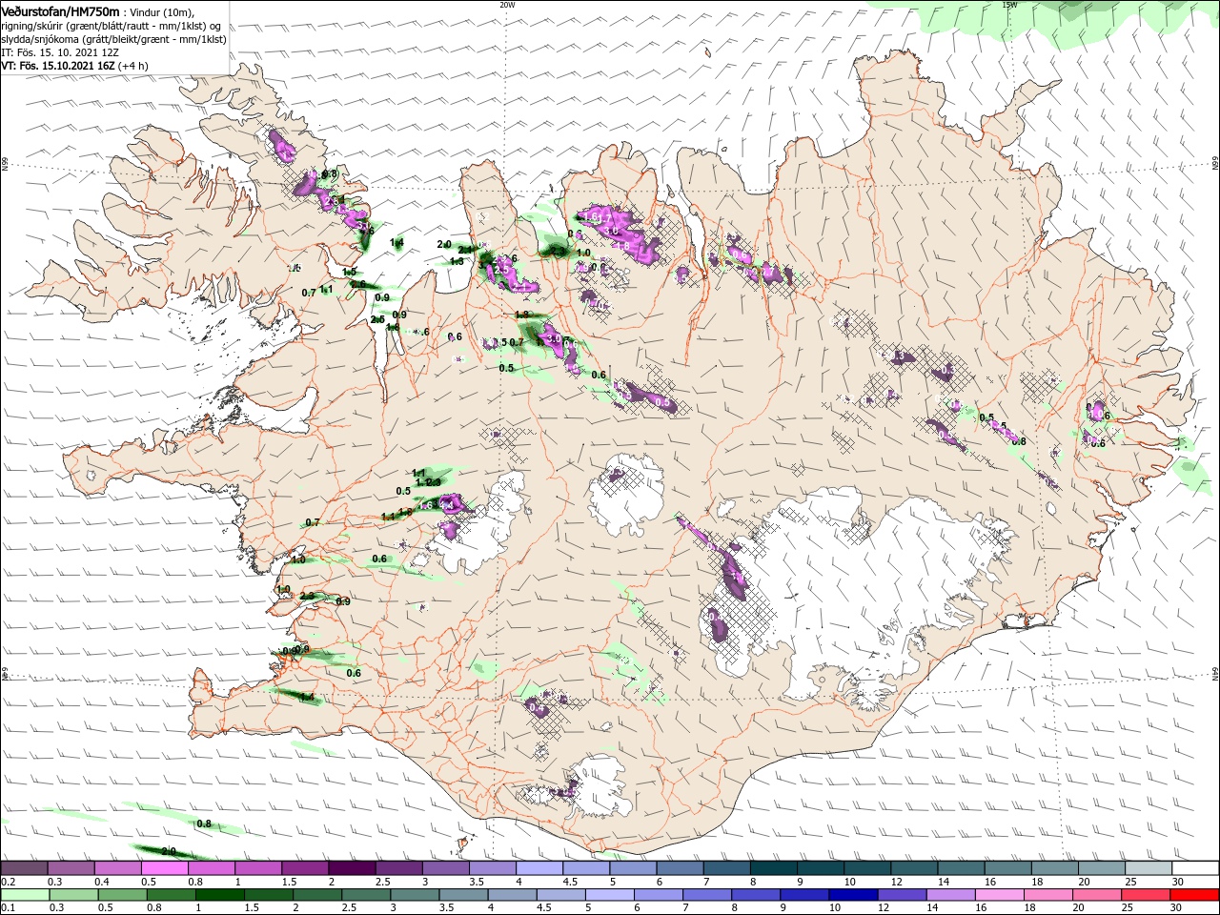Click the Veðurstofan/HM750m map title
The width and height of the screenshot is (1220, 915).
60,10
